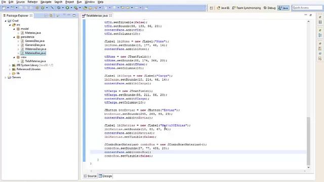Click the Referenced Libraries icon
This screenshot has height=182, width=324.
click(14, 69)
